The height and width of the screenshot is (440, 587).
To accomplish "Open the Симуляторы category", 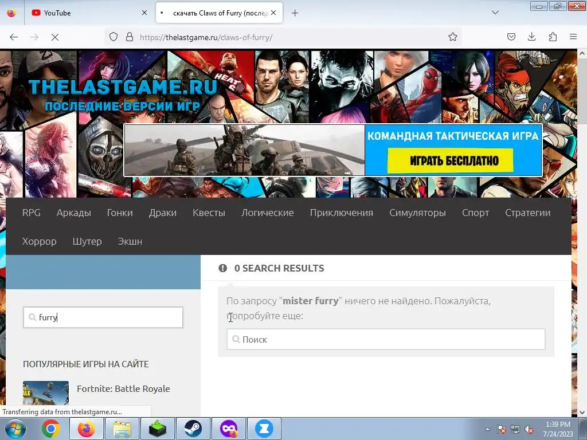I will 417,213.
